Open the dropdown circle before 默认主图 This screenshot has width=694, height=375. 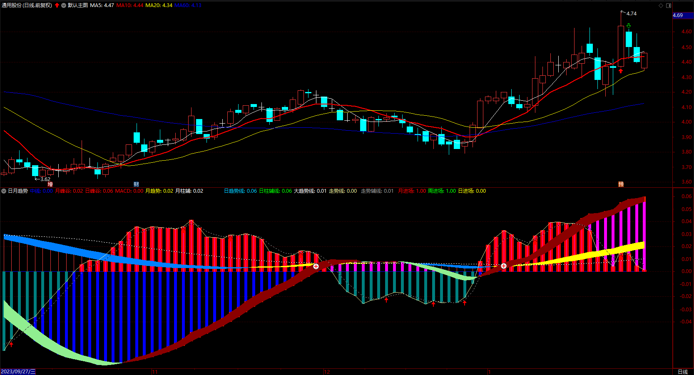64,5
